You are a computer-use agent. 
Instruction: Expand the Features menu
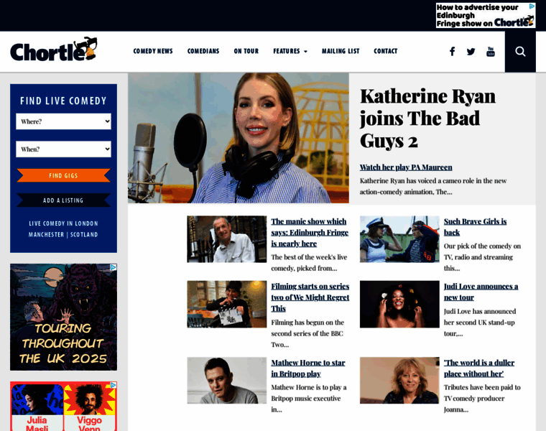(x=290, y=51)
